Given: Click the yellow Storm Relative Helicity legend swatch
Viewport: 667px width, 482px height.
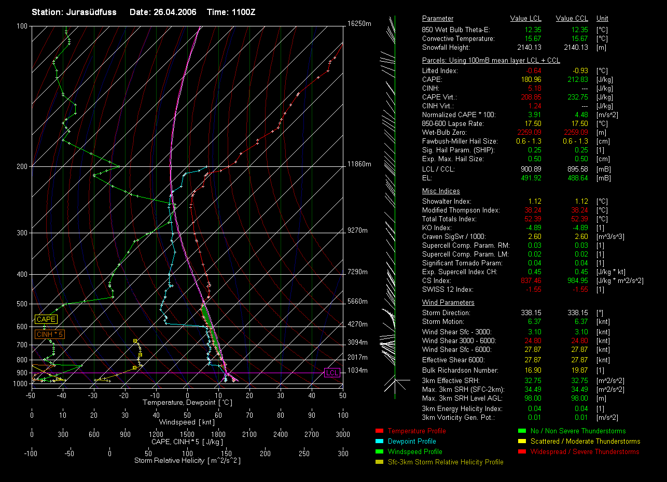Looking at the screenshot, I should [x=379, y=462].
